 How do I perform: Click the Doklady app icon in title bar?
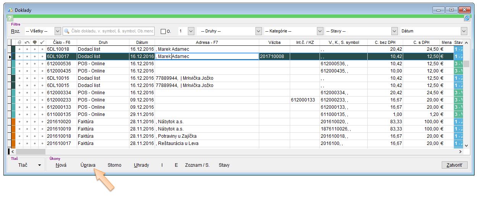click(10, 10)
